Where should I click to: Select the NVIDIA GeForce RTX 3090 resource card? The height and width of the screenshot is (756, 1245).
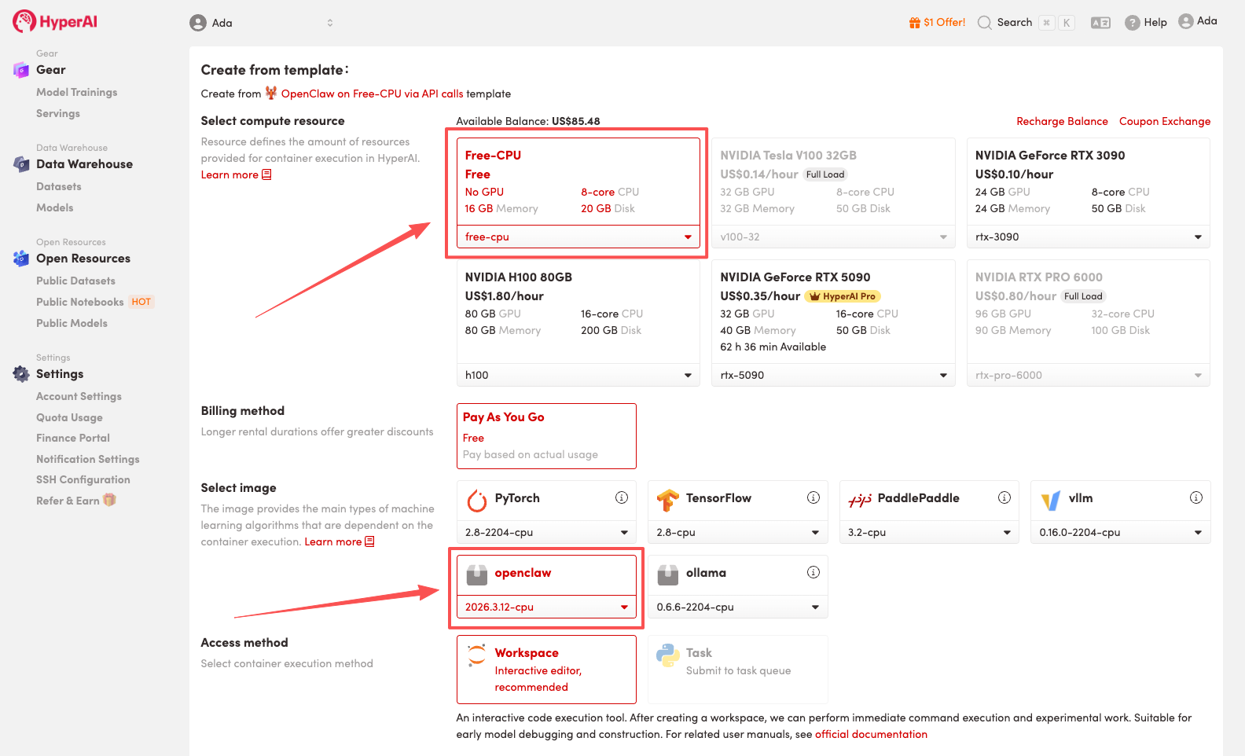pos(1088,182)
